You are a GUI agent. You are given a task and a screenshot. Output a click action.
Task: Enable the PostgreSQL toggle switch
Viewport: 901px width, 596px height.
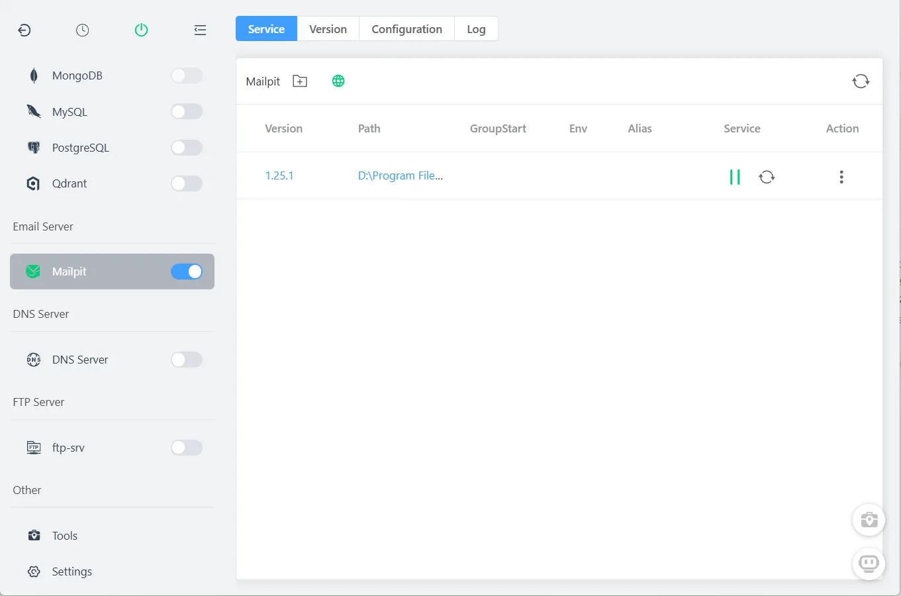[x=186, y=148]
